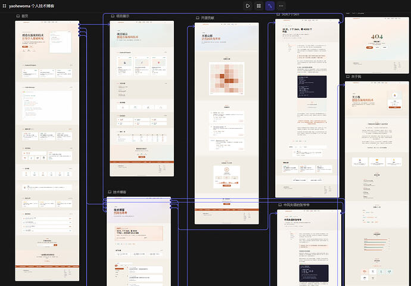The height and width of the screenshot is (286, 411).
Task: Select the 首页 artboard label
Action: 24,16
